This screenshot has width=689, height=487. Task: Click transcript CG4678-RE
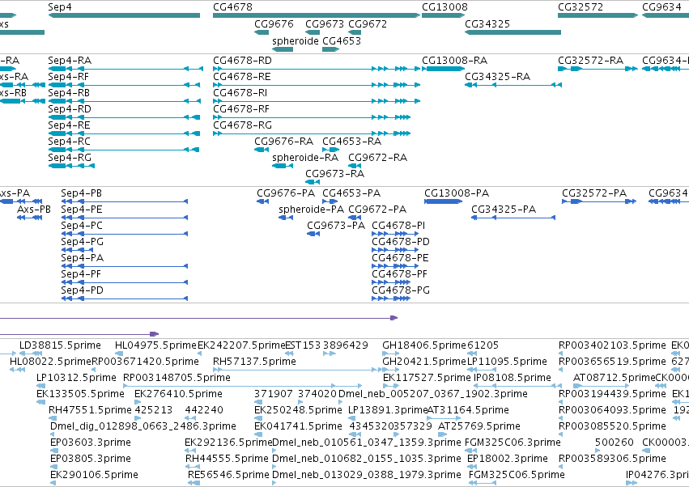pos(242,76)
